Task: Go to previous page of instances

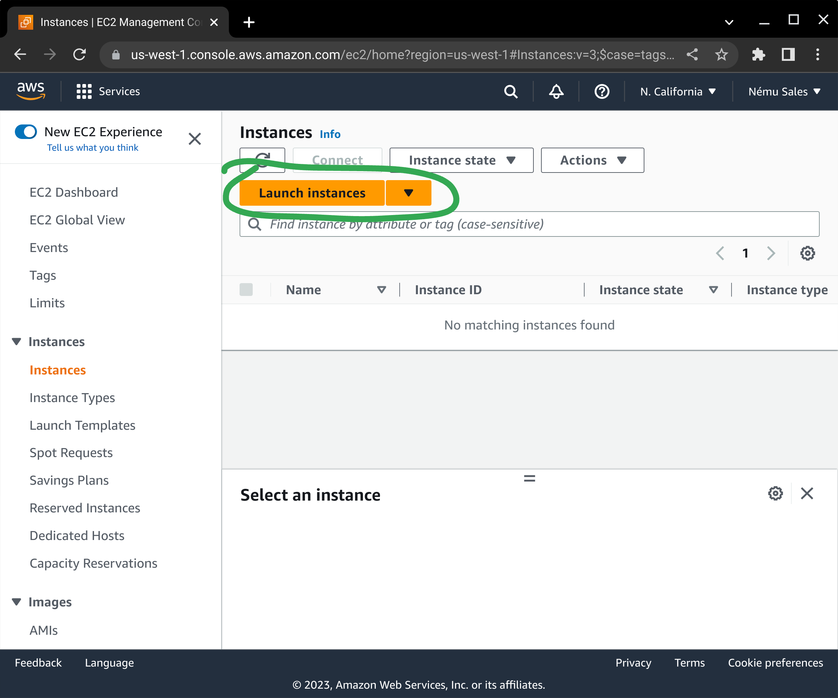Action: click(x=720, y=253)
